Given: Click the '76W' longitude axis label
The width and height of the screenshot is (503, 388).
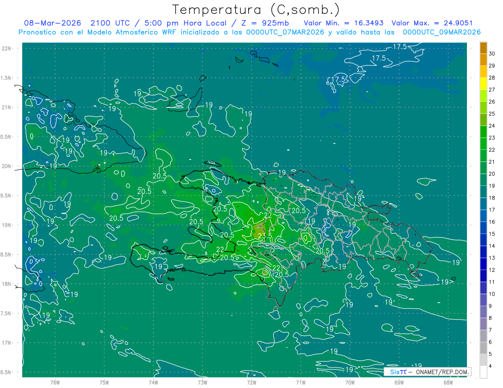Looking at the screenshot, I should tap(55, 382).
